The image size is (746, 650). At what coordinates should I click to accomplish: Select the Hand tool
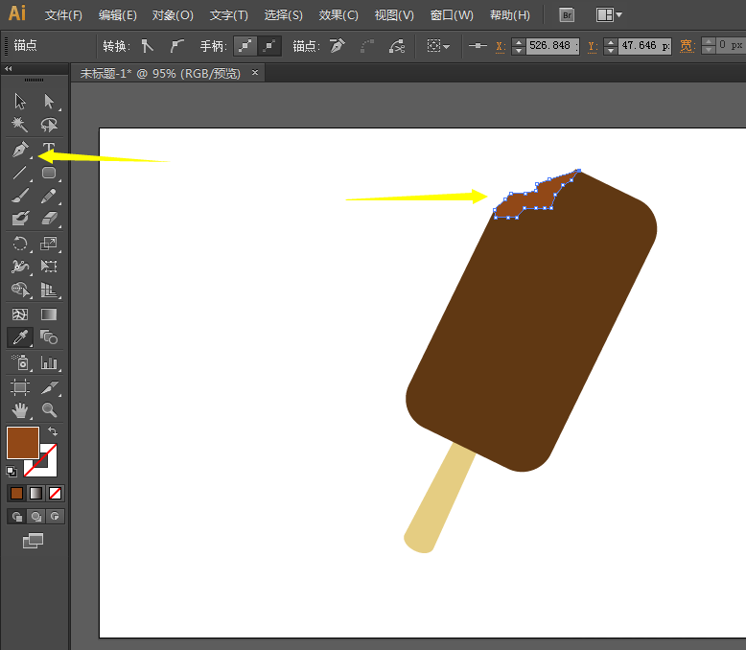pos(20,410)
